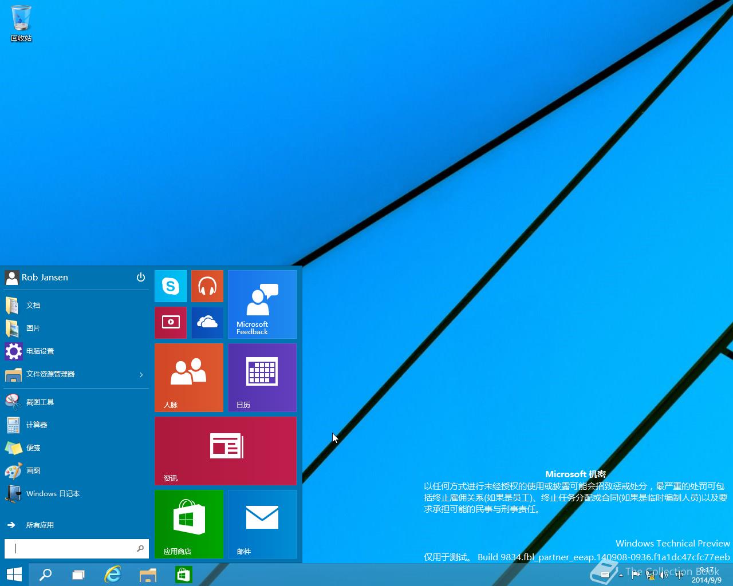Open the Recycle Bin on the desktop

click(x=21, y=23)
